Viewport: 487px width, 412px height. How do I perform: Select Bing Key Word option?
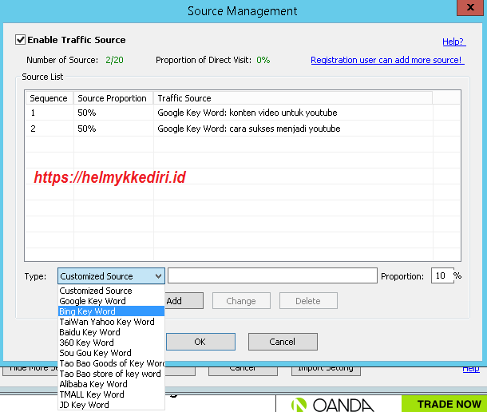pyautogui.click(x=111, y=311)
